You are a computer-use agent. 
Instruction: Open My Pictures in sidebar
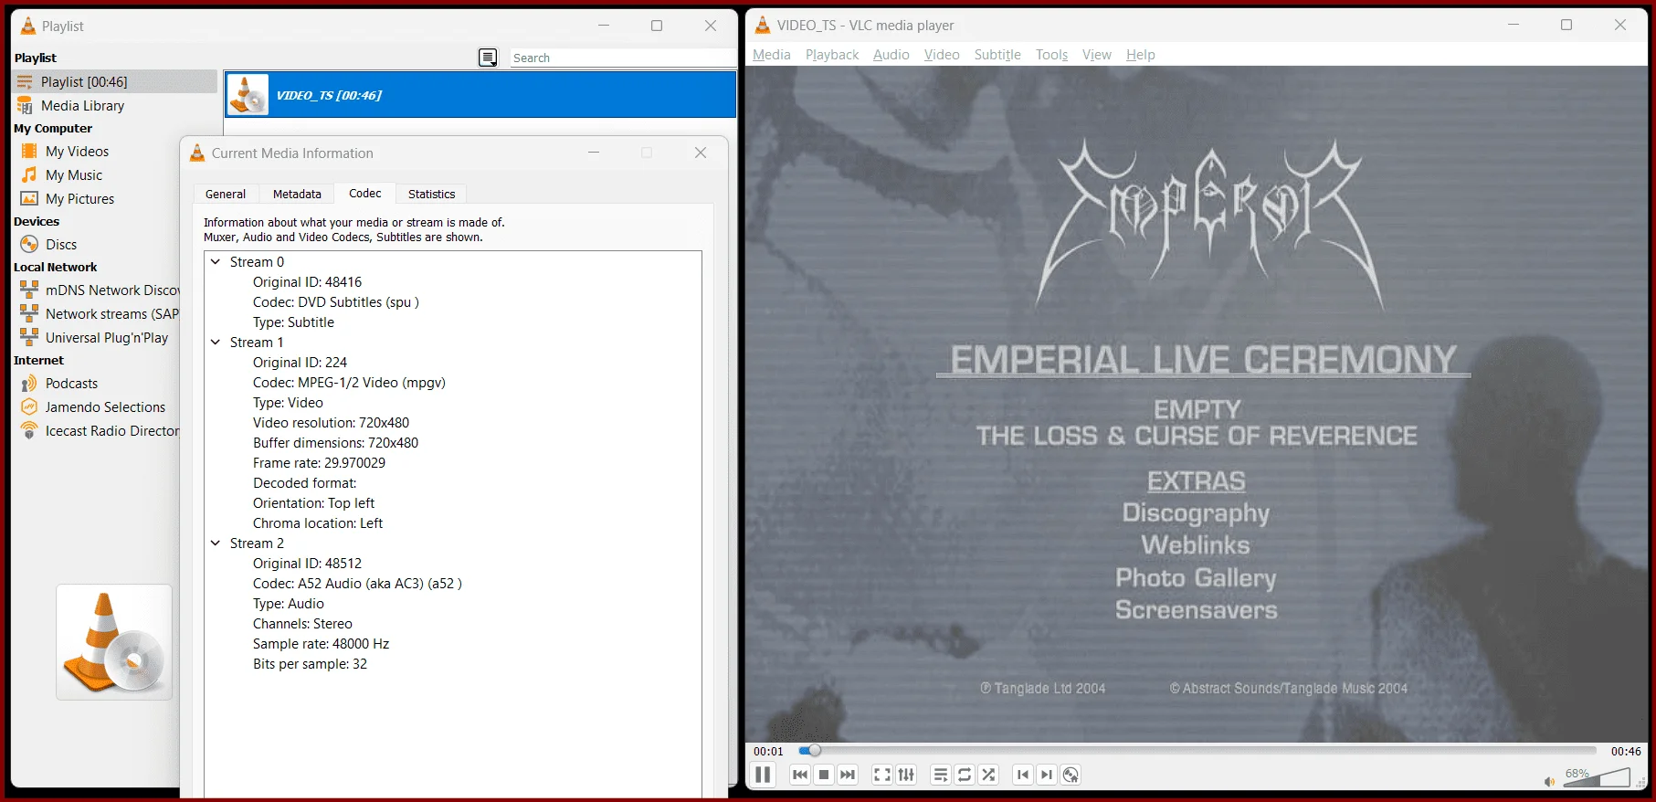[79, 199]
